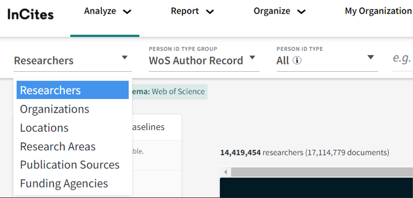Click the InCites logo

pos(30,14)
